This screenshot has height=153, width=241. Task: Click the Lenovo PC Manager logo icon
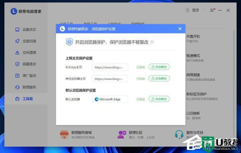14,11
